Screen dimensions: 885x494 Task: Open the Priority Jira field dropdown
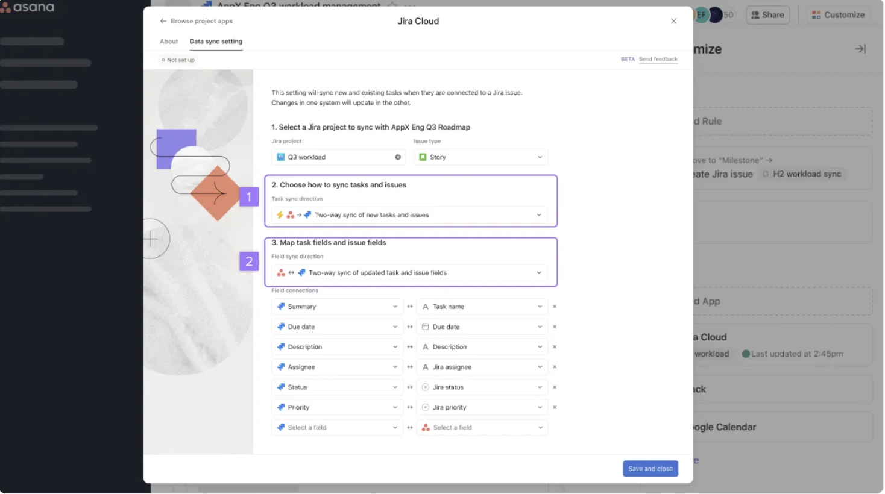tap(337, 407)
